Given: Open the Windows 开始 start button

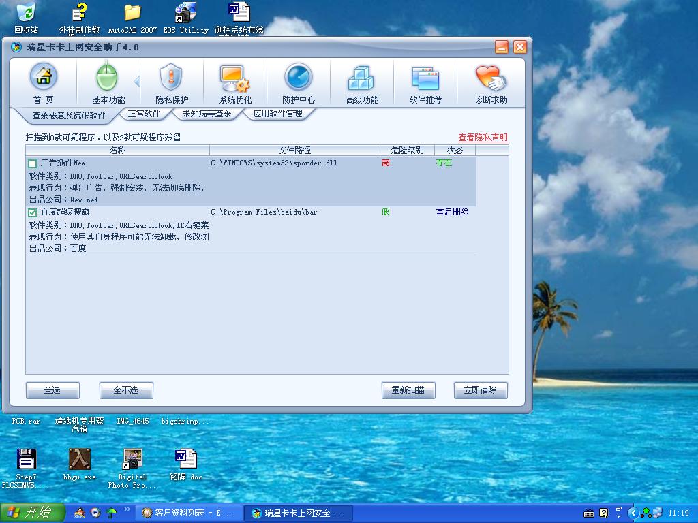Looking at the screenshot, I should point(33,513).
